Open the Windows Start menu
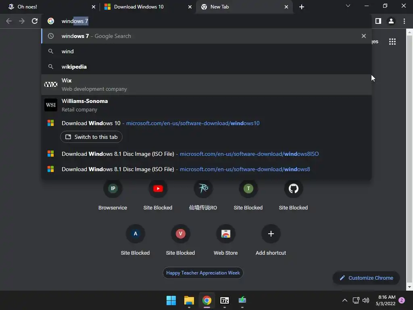413x310 pixels. (171, 300)
